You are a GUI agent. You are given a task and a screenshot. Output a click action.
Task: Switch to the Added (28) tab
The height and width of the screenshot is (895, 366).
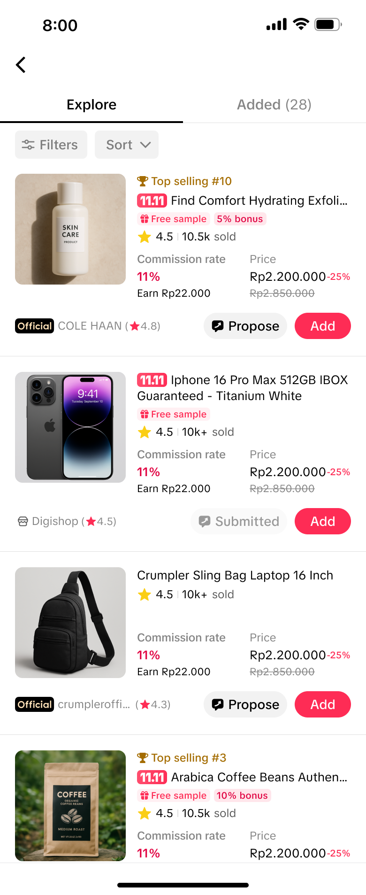coord(274,105)
